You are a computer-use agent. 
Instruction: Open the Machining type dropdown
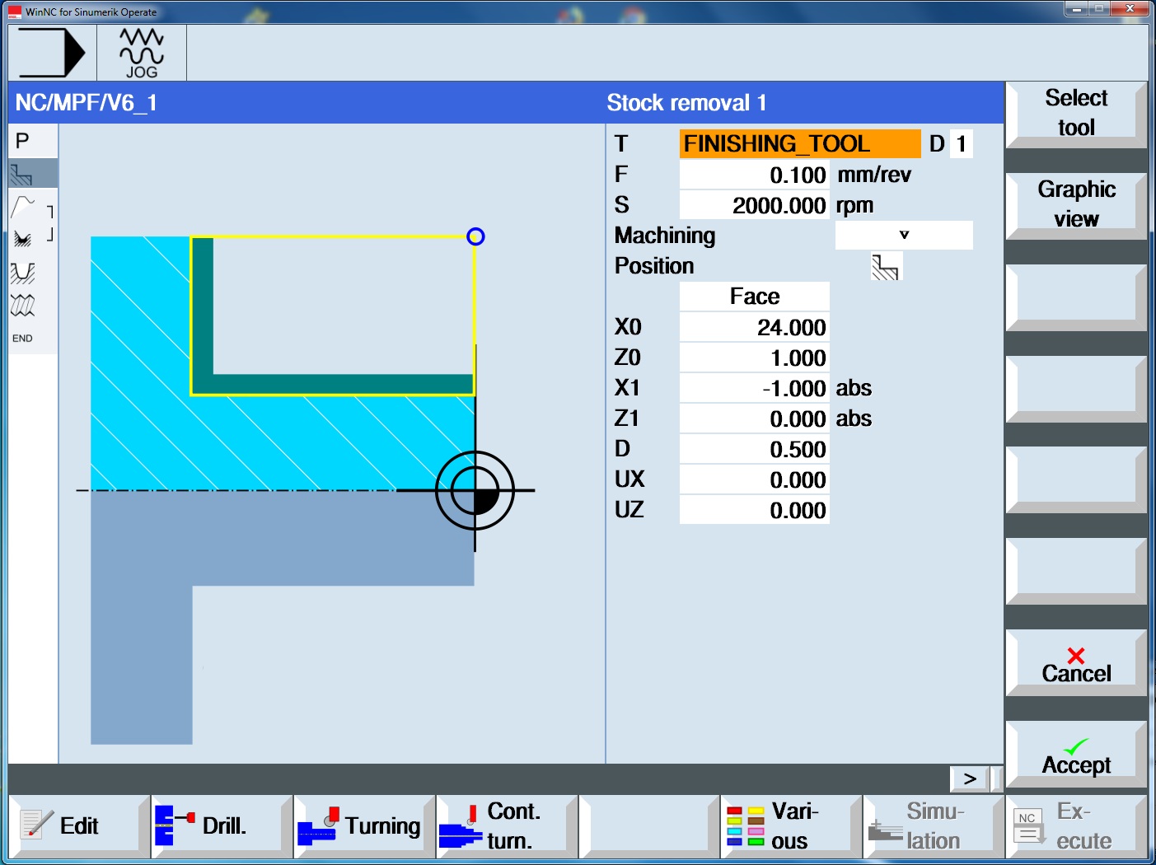904,235
